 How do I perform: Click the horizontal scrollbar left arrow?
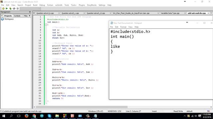point(34,107)
